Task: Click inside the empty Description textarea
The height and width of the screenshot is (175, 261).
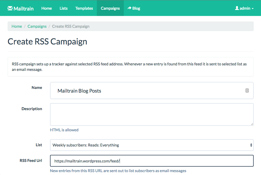Action: pos(152,114)
